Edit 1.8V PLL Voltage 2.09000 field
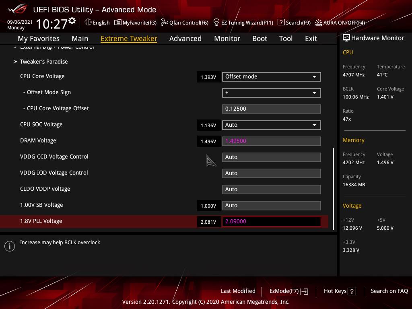Screen dimensions: 412x309 (272, 222)
